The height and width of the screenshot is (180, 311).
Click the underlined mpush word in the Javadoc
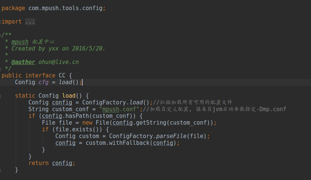click(x=20, y=42)
